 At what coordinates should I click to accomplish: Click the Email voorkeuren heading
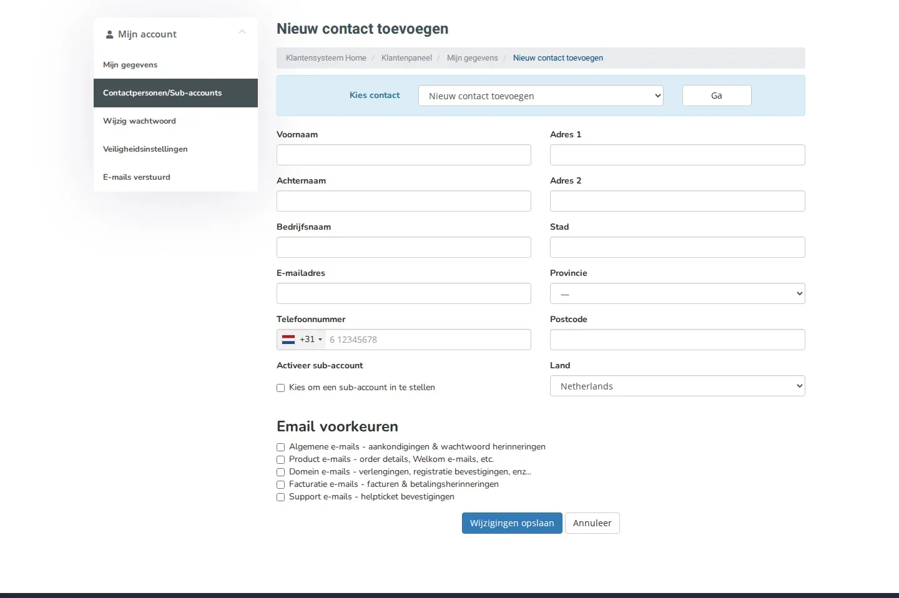pyautogui.click(x=337, y=426)
